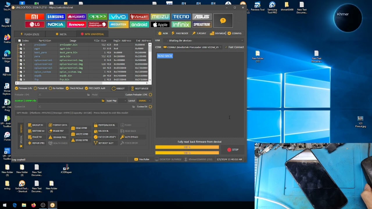Click the lower 100% progress bar

pos(187,153)
